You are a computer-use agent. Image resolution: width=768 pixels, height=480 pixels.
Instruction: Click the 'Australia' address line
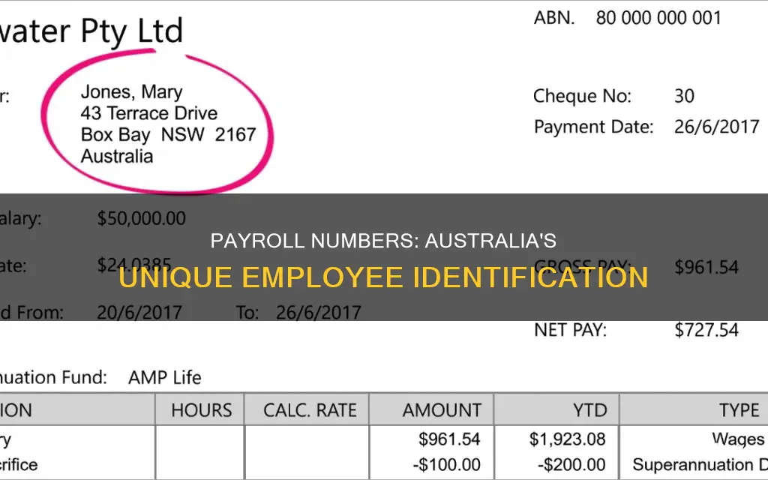pyautogui.click(x=116, y=156)
